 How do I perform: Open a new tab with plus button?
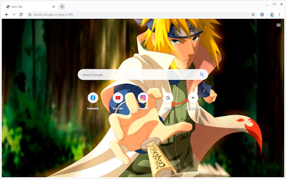(62, 7)
